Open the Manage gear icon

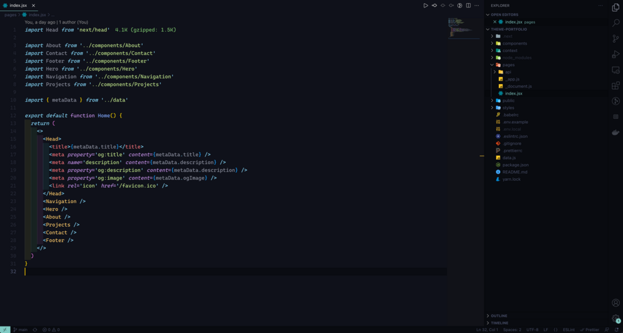point(616,318)
